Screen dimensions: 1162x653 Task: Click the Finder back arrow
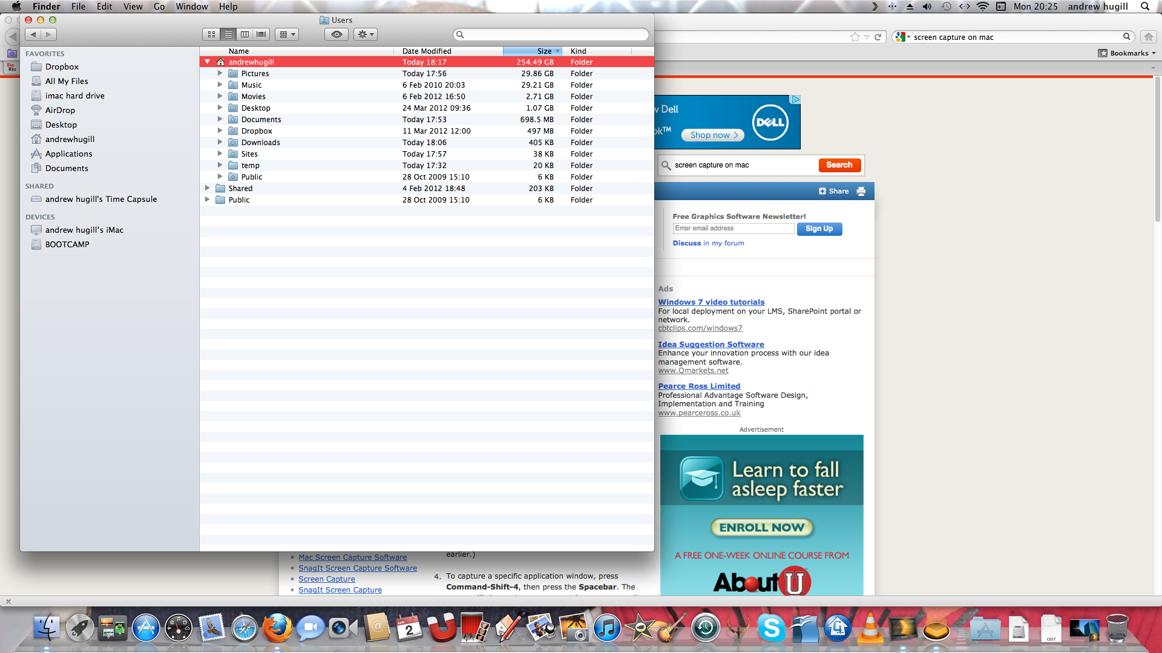click(33, 34)
